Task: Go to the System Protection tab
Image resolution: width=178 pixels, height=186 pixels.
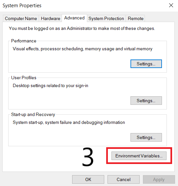Action: pyautogui.click(x=106, y=18)
